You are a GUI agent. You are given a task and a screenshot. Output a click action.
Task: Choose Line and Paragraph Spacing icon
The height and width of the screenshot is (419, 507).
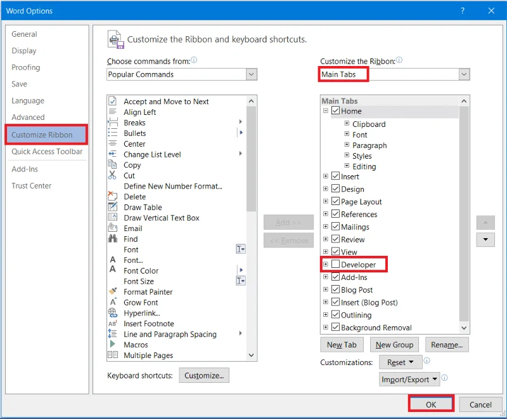[113, 333]
